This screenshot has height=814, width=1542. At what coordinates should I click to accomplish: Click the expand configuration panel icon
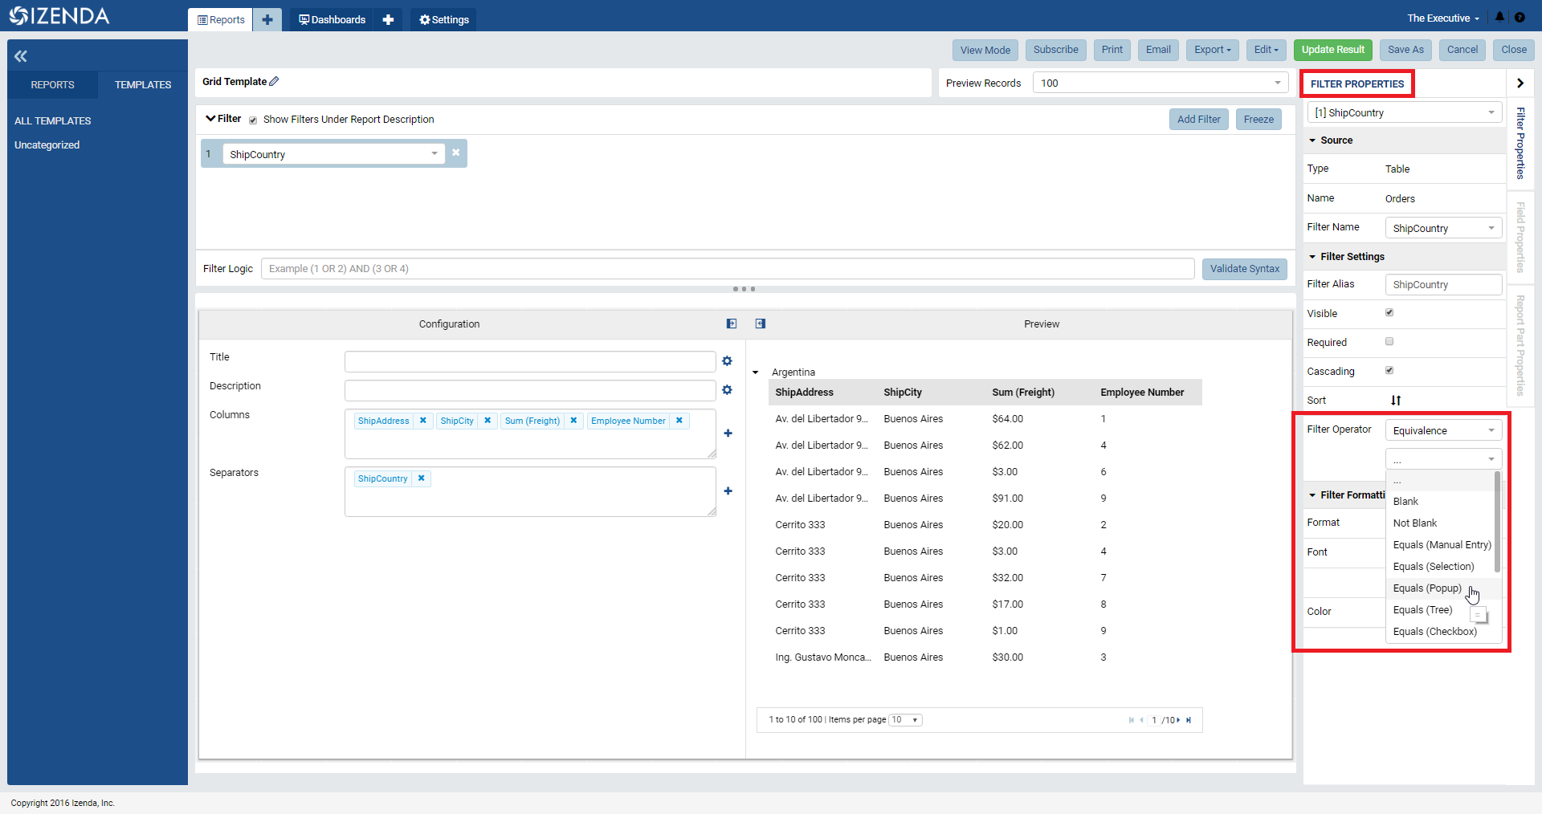tap(732, 324)
